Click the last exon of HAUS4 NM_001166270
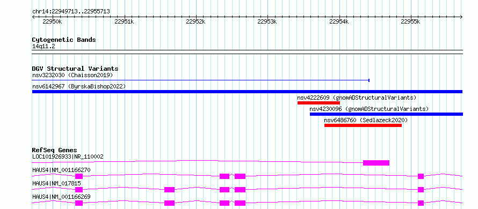478x209 pixels. click(421, 176)
